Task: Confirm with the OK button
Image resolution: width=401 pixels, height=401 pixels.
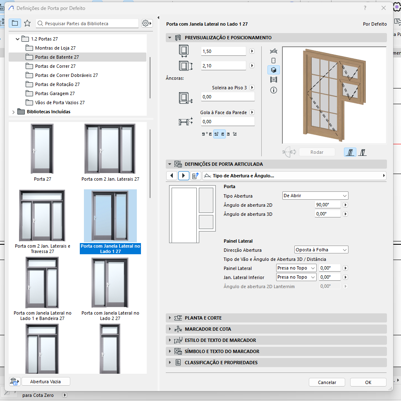Action: click(x=368, y=382)
